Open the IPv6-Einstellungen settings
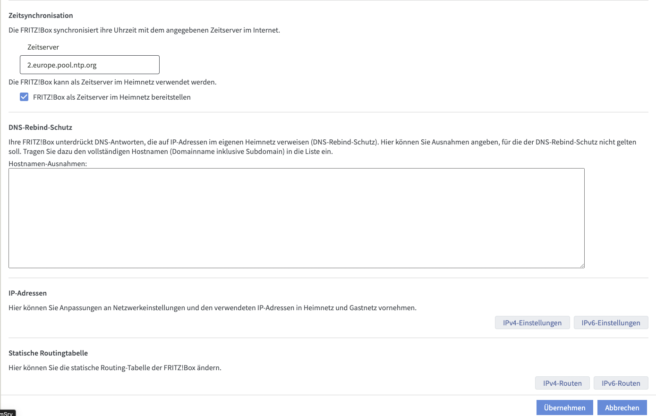Image resolution: width=656 pixels, height=416 pixels. click(x=611, y=323)
